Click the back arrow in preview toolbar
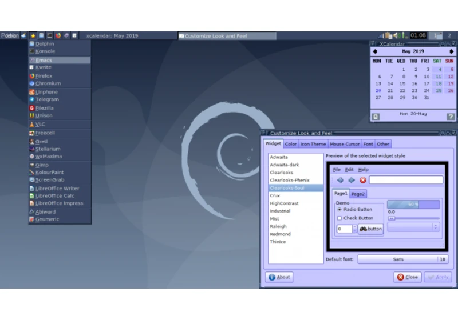The height and width of the screenshot is (320, 458). click(340, 180)
